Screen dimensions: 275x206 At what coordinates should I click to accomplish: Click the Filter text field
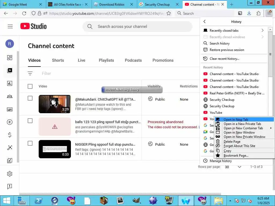(x=46, y=73)
